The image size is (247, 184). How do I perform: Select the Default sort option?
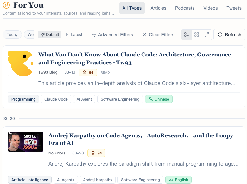click(50, 35)
